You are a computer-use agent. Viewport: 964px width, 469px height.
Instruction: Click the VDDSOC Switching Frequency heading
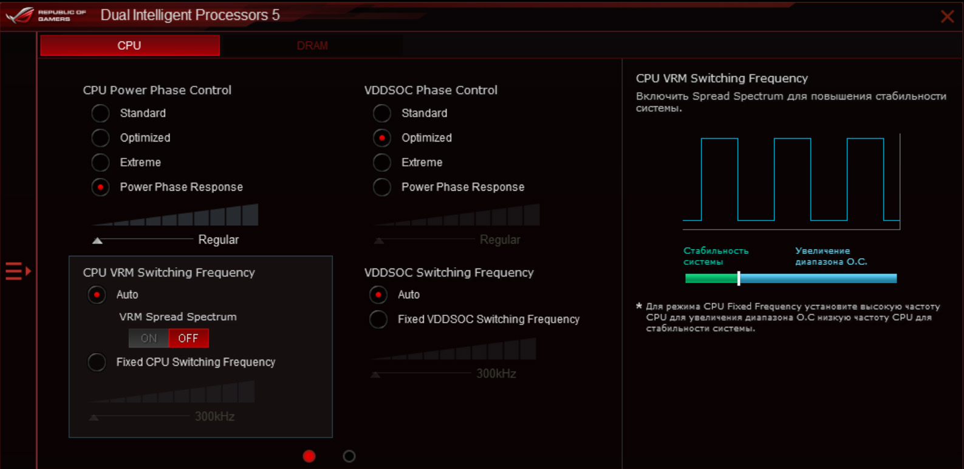point(449,273)
